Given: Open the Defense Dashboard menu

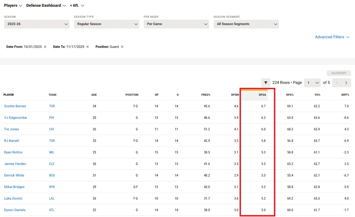Looking at the screenshot, I should [46, 6].
